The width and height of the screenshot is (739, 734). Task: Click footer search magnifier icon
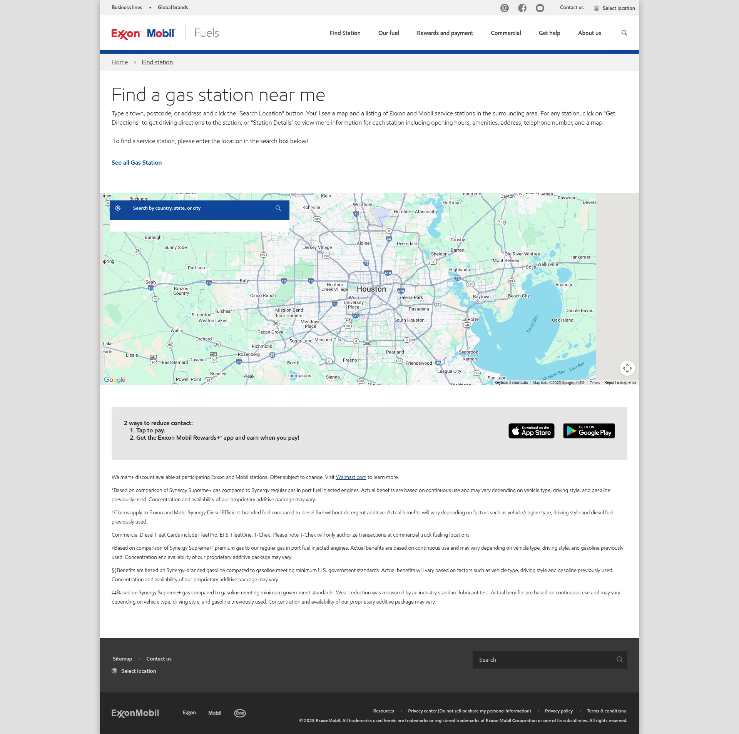(619, 659)
